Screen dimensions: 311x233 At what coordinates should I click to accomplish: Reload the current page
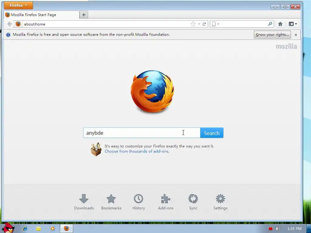[204, 24]
